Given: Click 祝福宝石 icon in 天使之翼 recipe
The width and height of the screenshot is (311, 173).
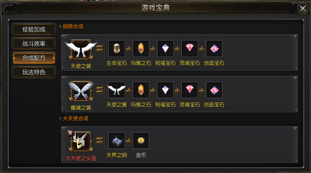Looking at the screenshot, I should pyautogui.click(x=165, y=48).
